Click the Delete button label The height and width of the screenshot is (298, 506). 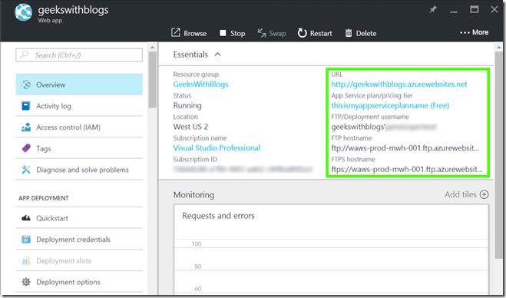tap(366, 33)
